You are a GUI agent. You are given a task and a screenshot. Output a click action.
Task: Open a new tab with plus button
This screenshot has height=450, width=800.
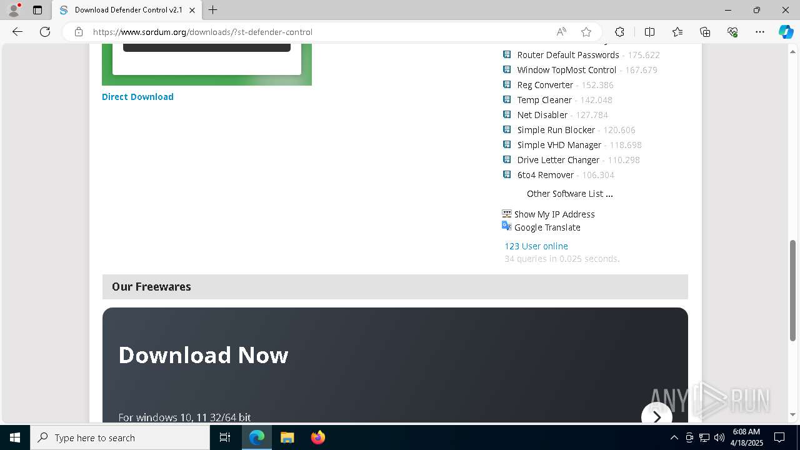coord(213,10)
